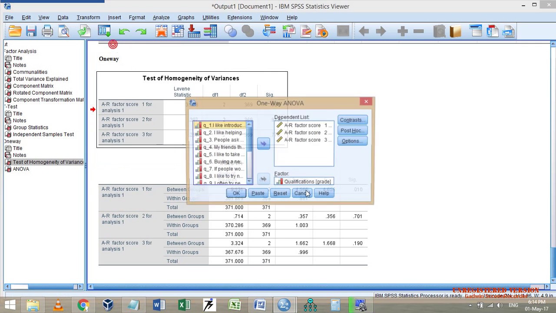Click the outline pane horizontal scrollbar
The height and width of the screenshot is (313, 556).
point(43,286)
